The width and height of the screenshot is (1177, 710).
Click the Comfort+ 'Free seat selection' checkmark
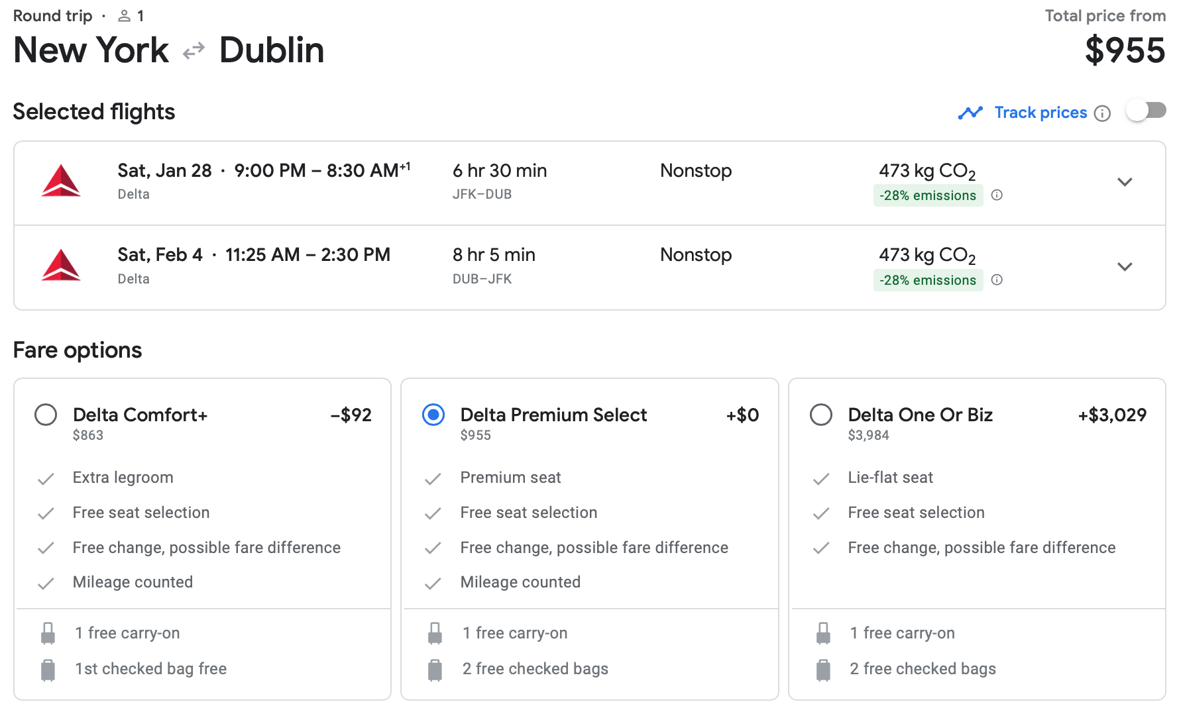46,513
